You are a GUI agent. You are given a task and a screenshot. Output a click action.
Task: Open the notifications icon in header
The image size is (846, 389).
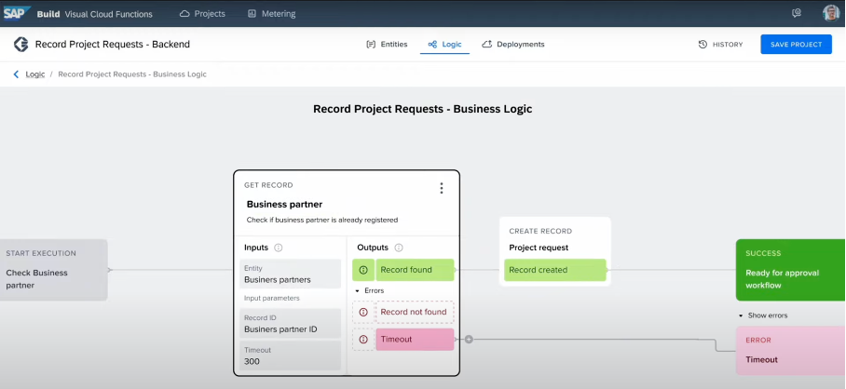[797, 14]
